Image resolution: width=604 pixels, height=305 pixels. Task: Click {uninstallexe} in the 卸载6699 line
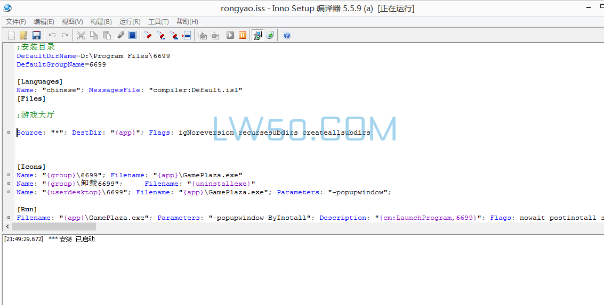click(221, 184)
